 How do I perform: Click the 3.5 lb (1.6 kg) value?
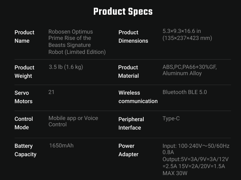pyautogui.click(x=66, y=67)
